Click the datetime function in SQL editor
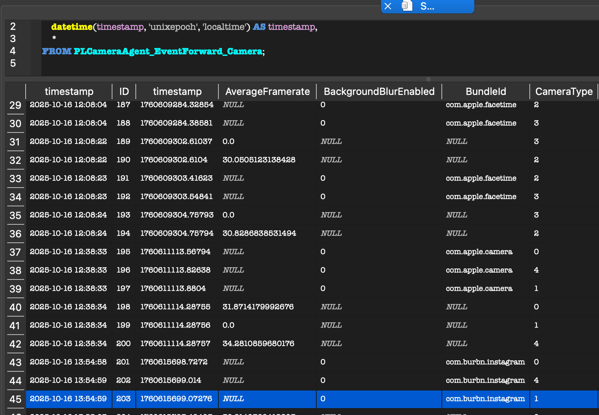 click(x=72, y=27)
